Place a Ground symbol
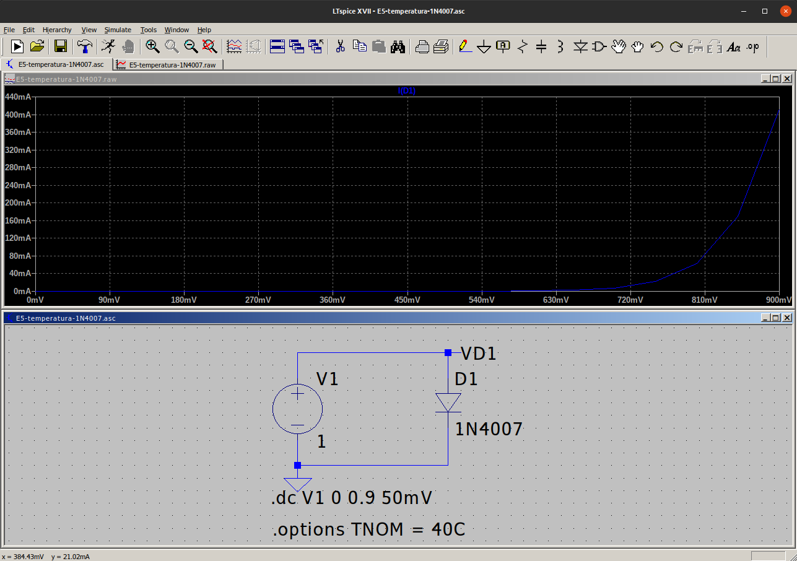Image resolution: width=797 pixels, height=561 pixels. (x=484, y=46)
